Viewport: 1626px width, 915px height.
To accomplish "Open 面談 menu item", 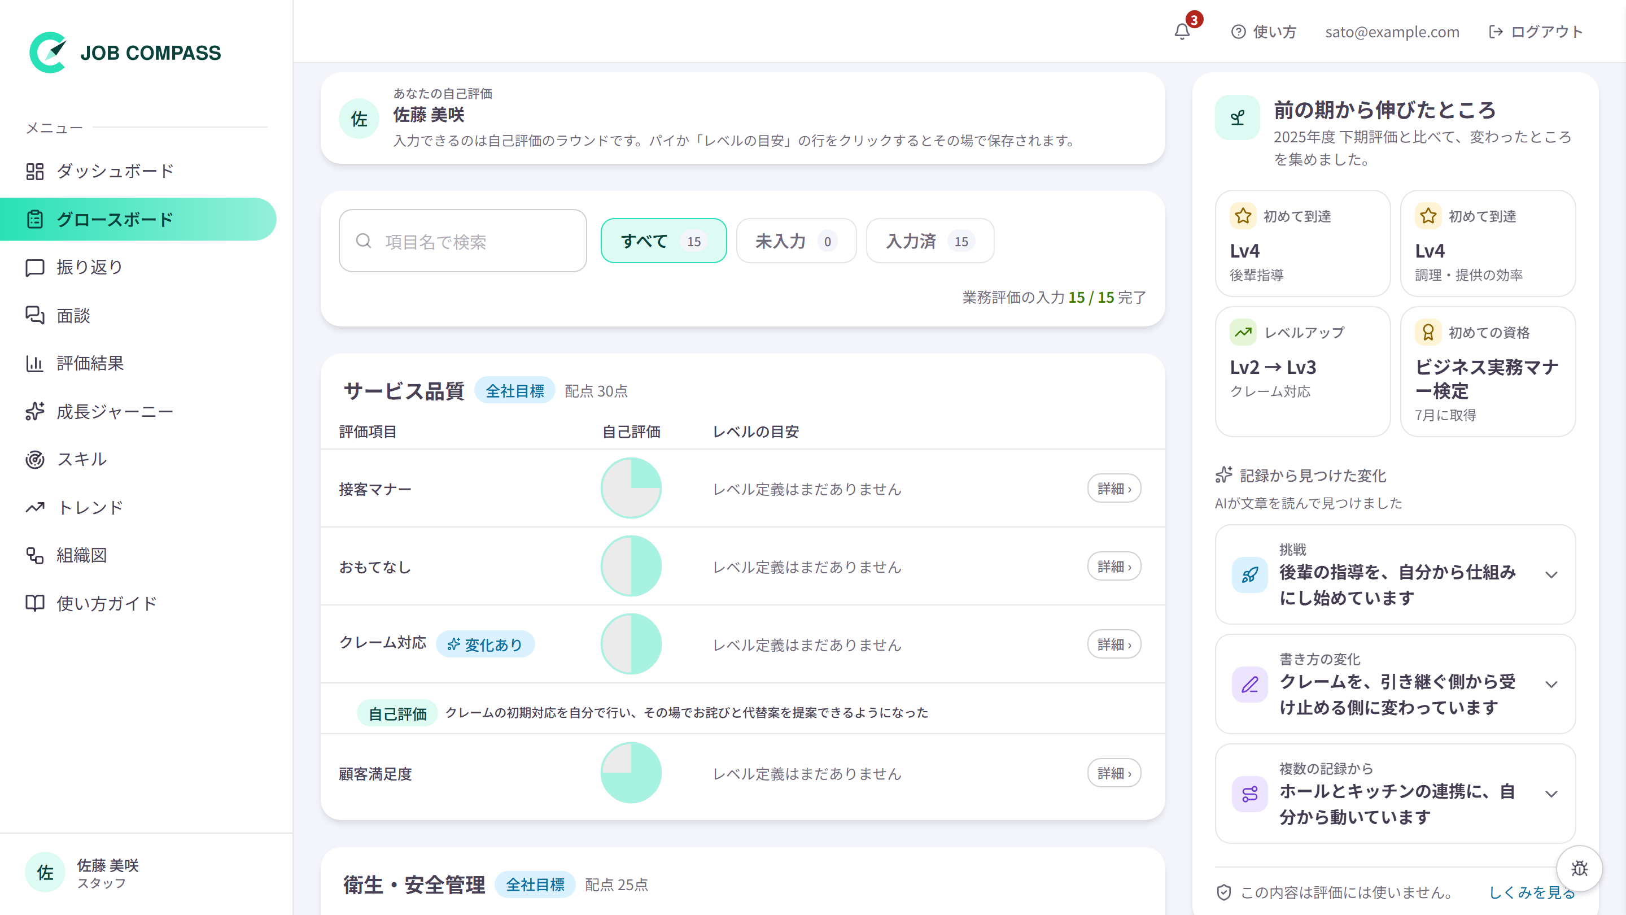I will coord(138,315).
